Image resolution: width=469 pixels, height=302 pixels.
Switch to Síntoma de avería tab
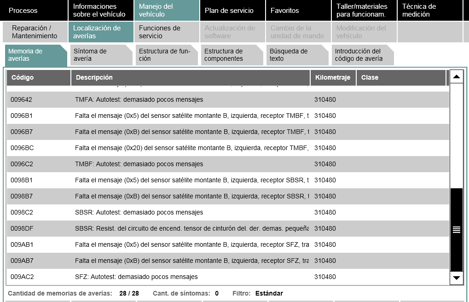click(x=101, y=55)
